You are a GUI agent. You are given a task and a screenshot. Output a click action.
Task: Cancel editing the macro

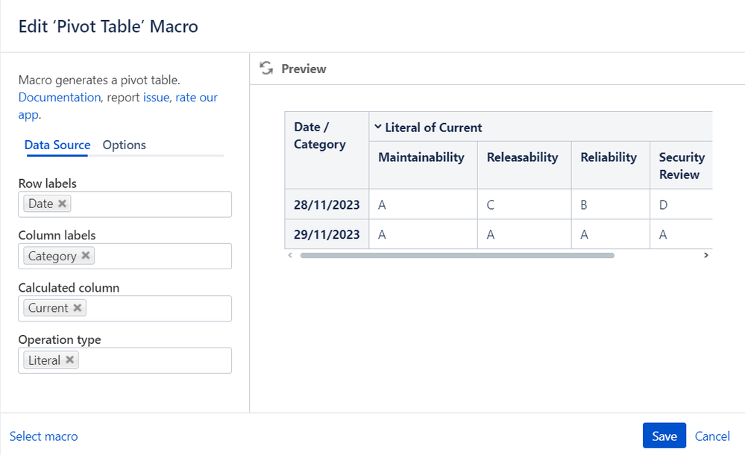(x=712, y=436)
